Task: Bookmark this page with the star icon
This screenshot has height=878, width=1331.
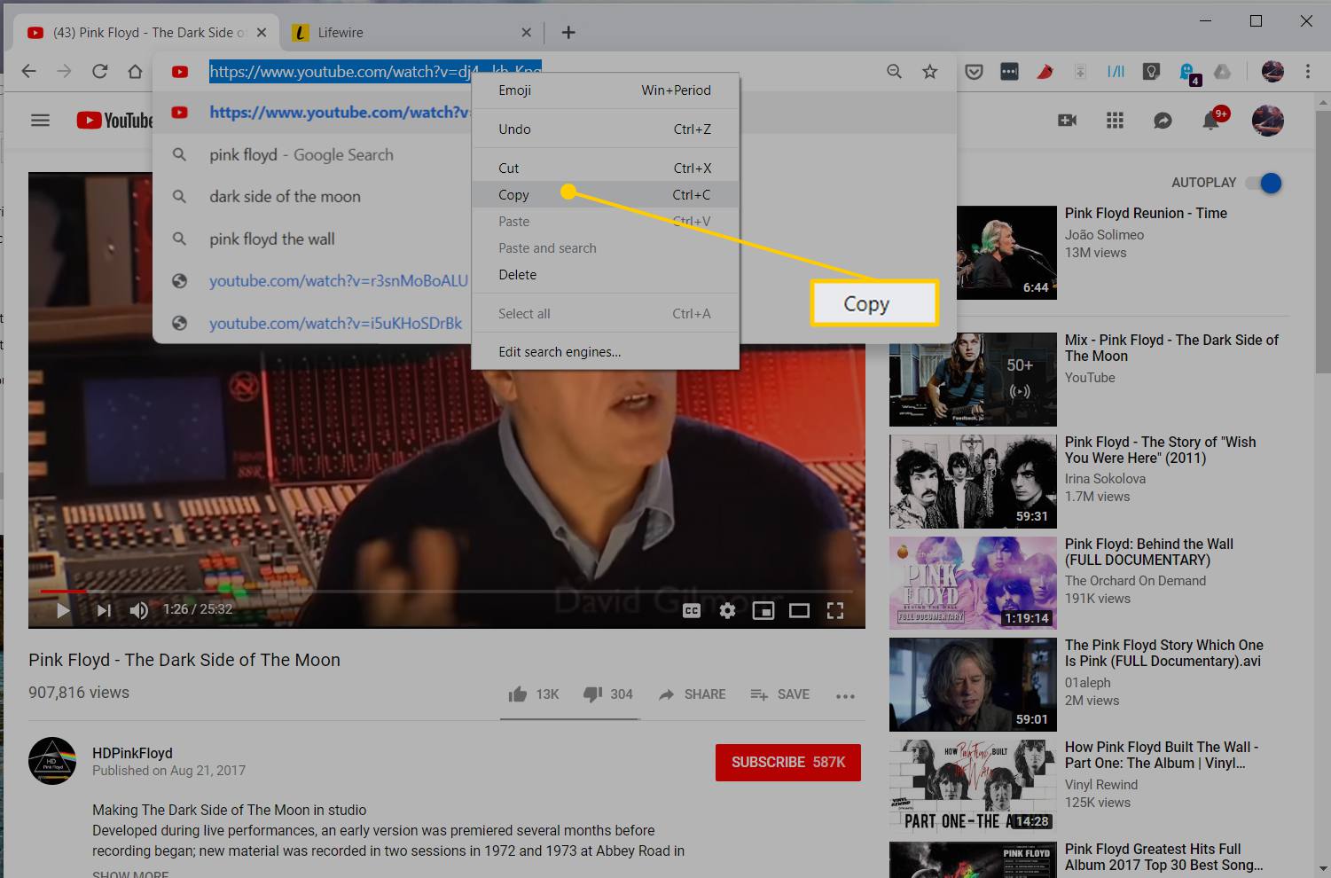Action: point(929,72)
